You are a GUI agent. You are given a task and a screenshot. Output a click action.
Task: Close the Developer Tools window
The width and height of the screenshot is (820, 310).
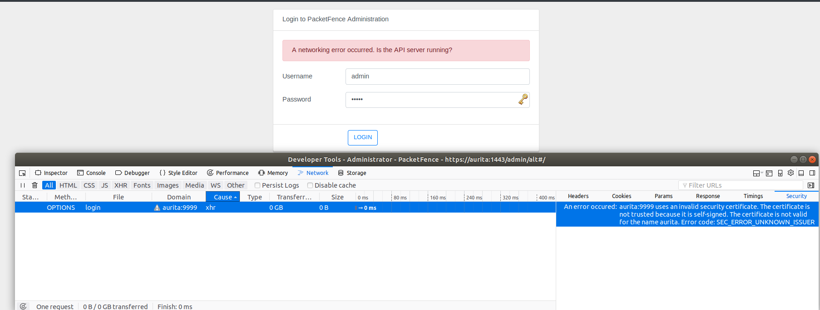point(812,160)
